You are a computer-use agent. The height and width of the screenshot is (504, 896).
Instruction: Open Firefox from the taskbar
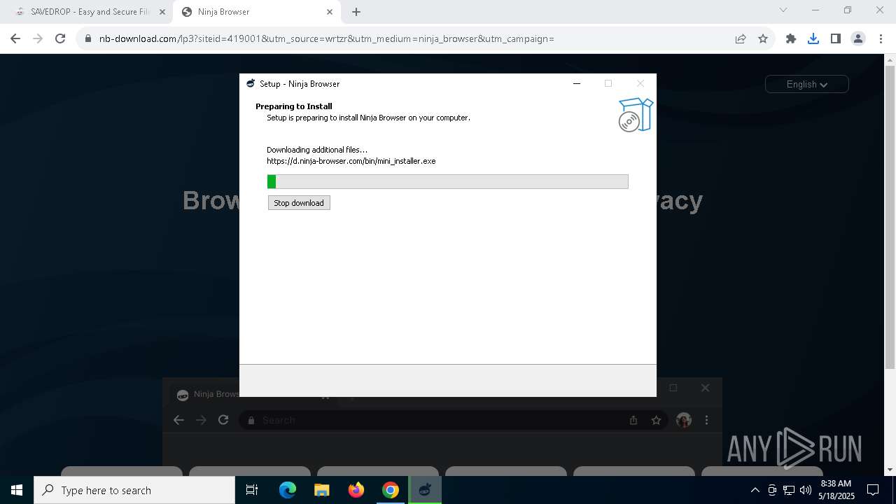356,490
